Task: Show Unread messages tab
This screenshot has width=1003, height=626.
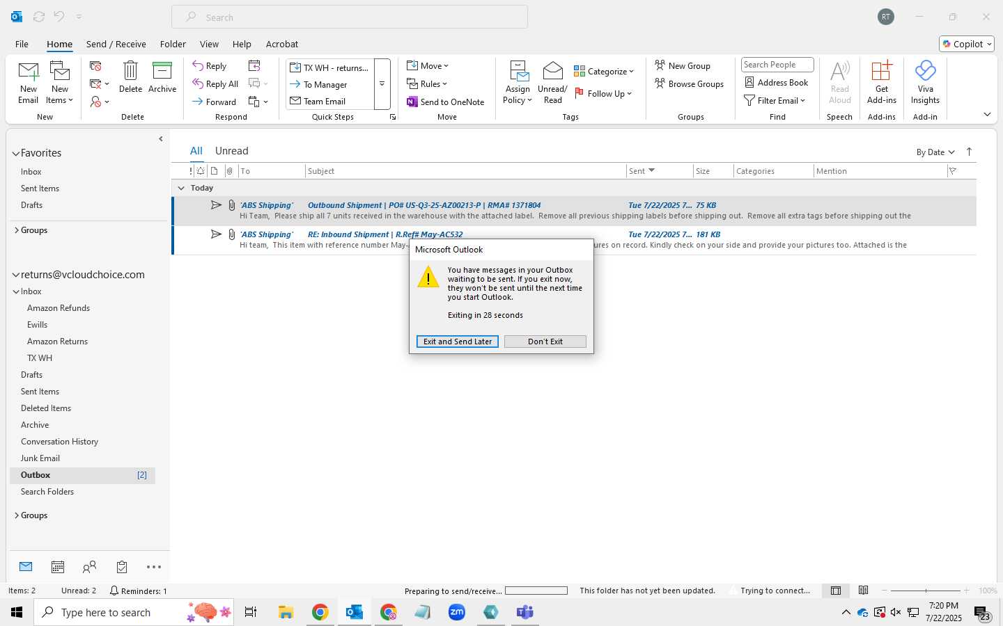Action: (x=232, y=151)
